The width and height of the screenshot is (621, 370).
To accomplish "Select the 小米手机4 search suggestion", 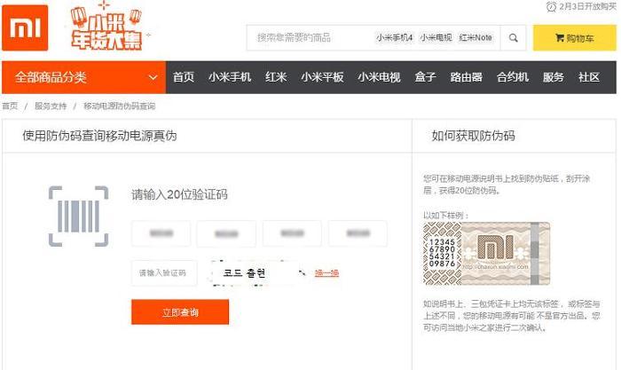I will coord(394,37).
